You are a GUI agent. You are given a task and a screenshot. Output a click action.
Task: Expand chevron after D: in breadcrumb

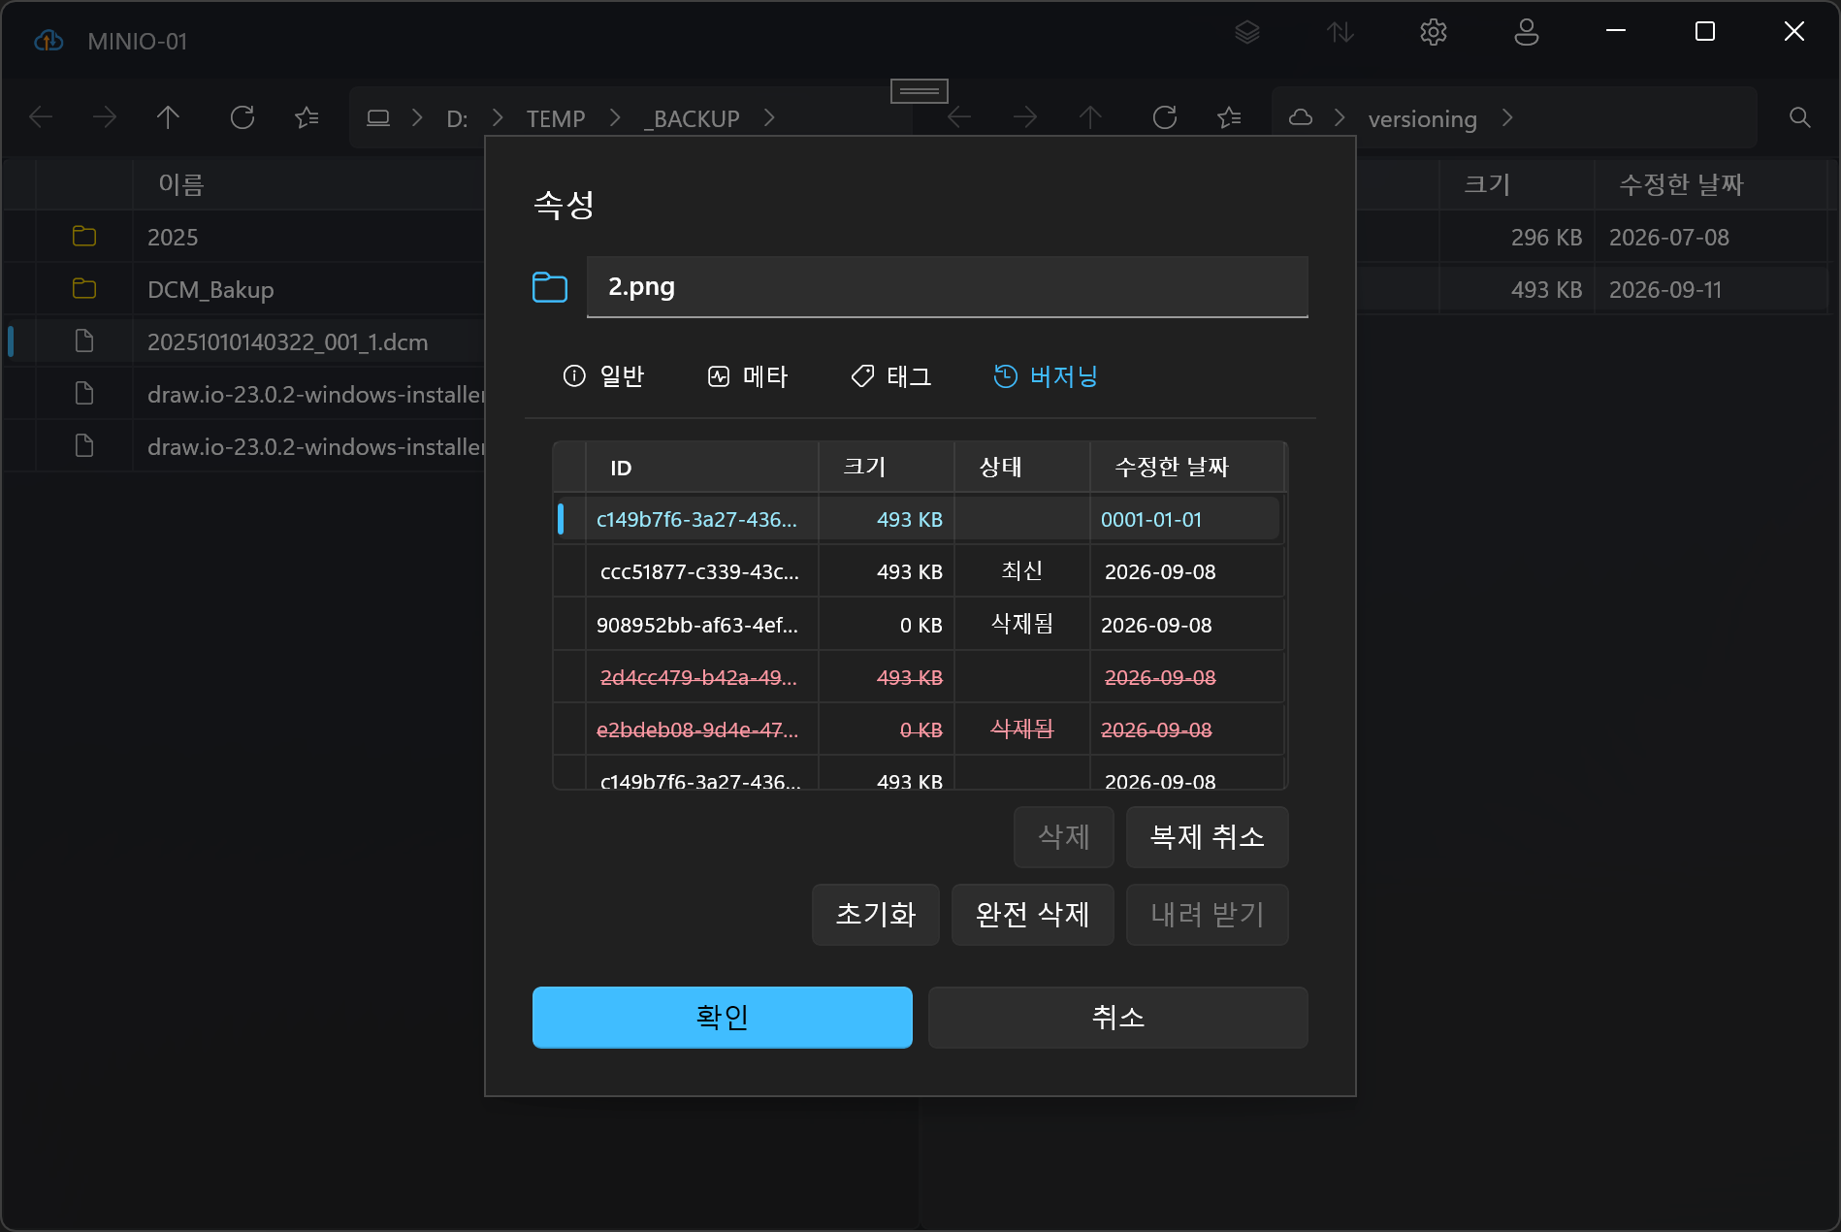(498, 117)
